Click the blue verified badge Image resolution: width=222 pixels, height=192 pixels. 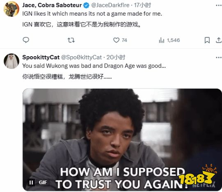(86, 5)
